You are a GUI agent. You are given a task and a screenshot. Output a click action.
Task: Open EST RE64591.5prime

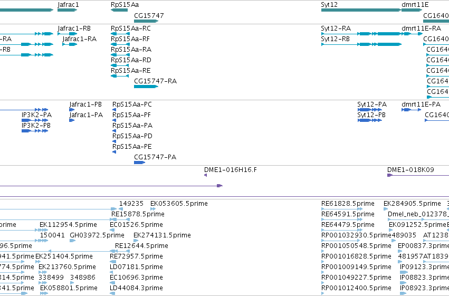pos(348,214)
